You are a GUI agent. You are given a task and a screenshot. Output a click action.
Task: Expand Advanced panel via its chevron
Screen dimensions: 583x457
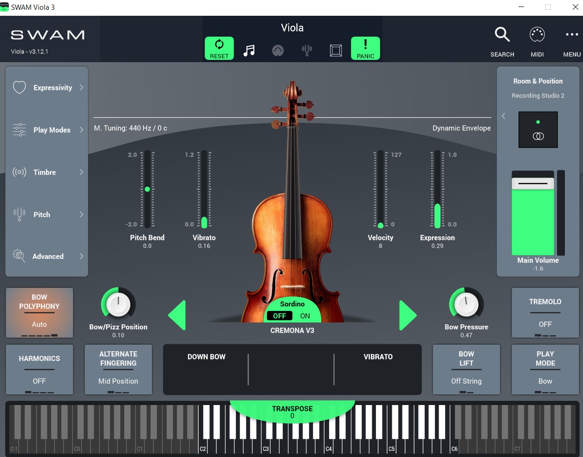(81, 256)
